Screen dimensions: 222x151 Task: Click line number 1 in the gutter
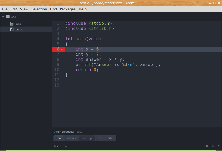(58, 23)
